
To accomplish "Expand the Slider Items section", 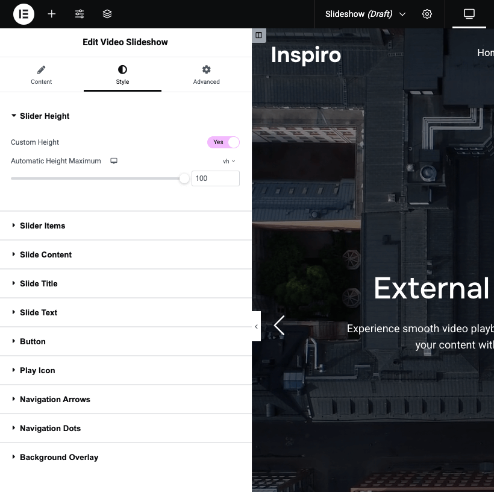I will tap(42, 225).
